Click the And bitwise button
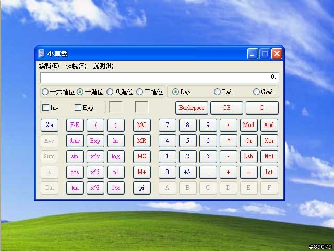334x251 pixels. coord(269,125)
